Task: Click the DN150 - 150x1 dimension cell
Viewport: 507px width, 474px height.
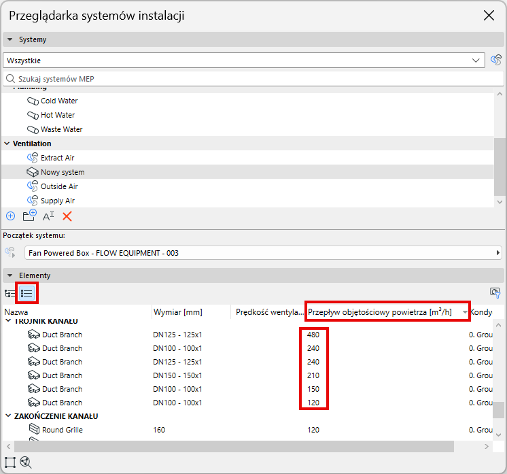Action: pyautogui.click(x=177, y=375)
